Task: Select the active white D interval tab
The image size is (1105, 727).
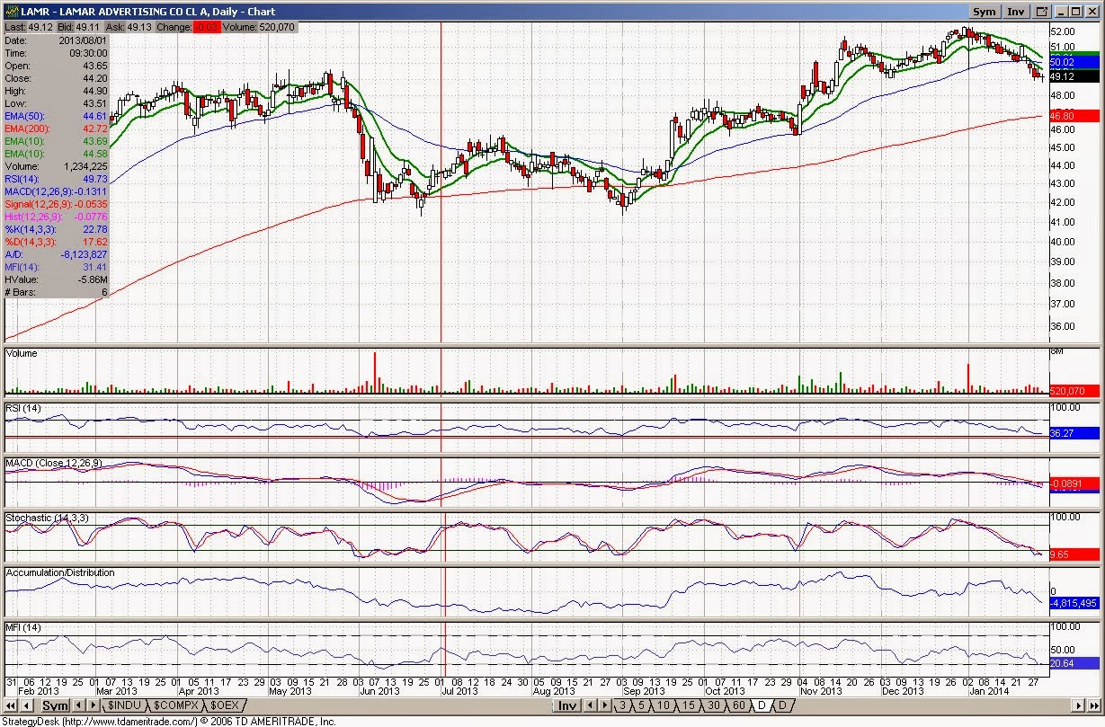Action: tap(762, 705)
